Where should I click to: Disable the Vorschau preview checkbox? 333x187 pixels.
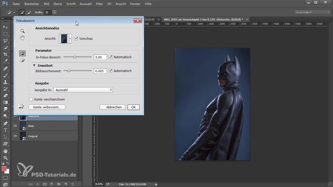[x=76, y=39]
